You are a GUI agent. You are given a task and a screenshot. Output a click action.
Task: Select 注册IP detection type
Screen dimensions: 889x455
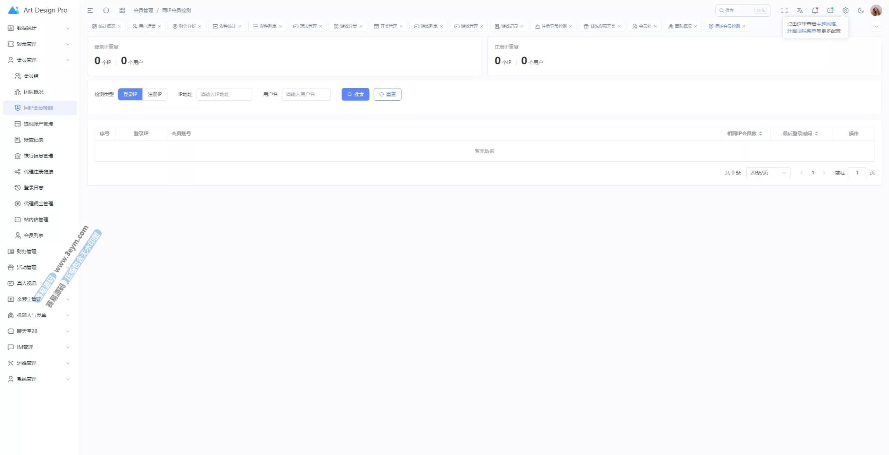point(155,94)
